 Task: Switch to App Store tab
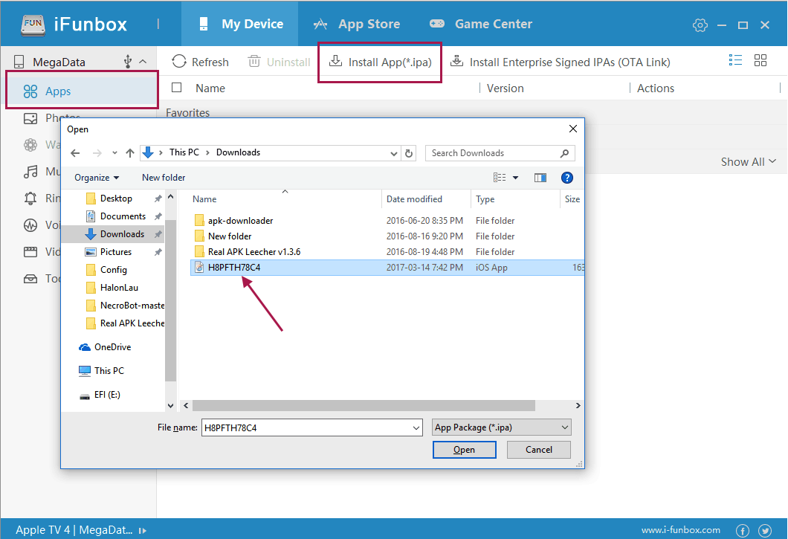pos(356,24)
